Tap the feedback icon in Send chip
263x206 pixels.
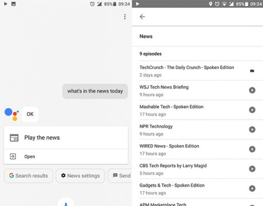point(115,176)
